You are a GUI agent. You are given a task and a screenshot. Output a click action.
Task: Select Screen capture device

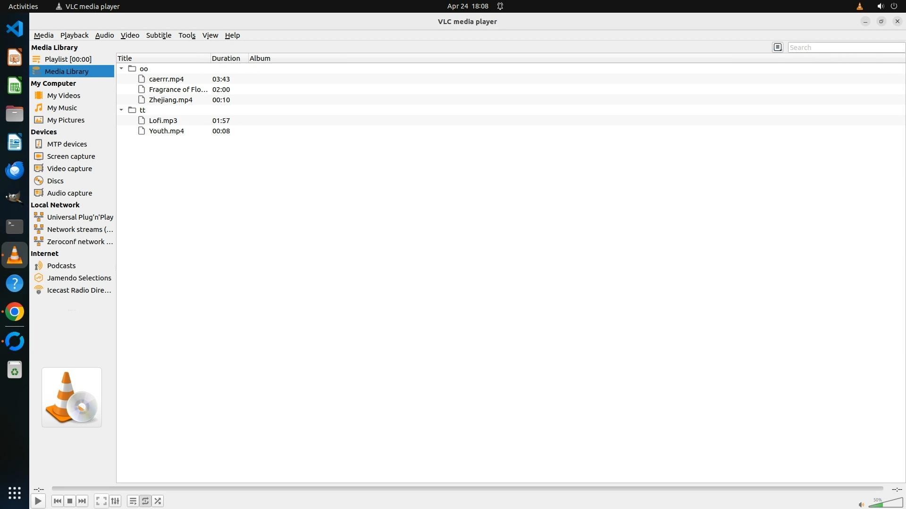pyautogui.click(x=71, y=156)
